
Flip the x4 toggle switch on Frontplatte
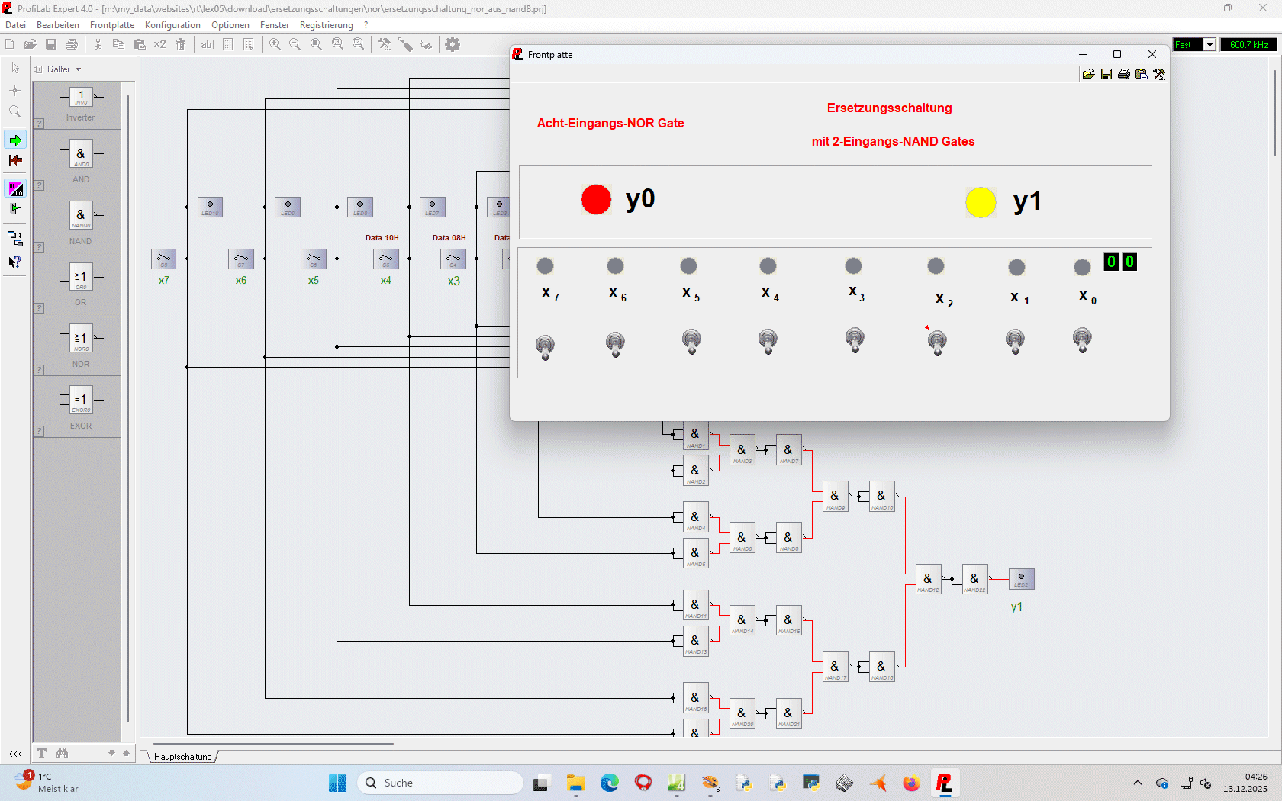(x=768, y=340)
